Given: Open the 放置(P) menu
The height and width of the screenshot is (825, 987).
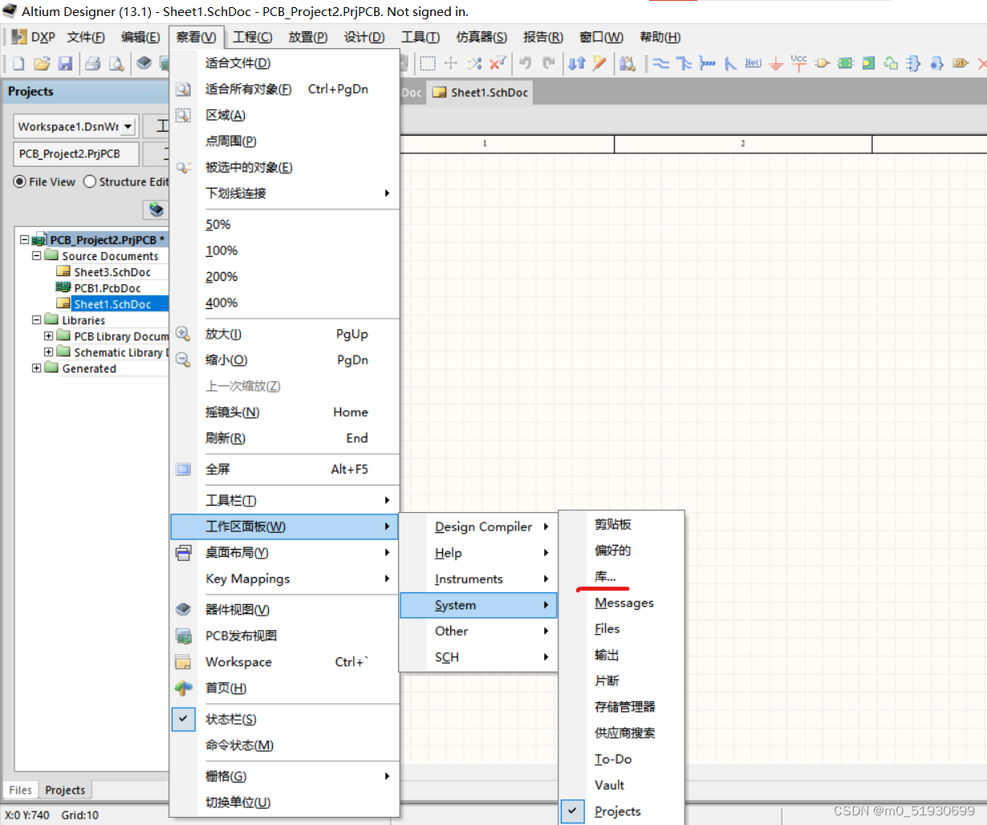Looking at the screenshot, I should coord(308,37).
